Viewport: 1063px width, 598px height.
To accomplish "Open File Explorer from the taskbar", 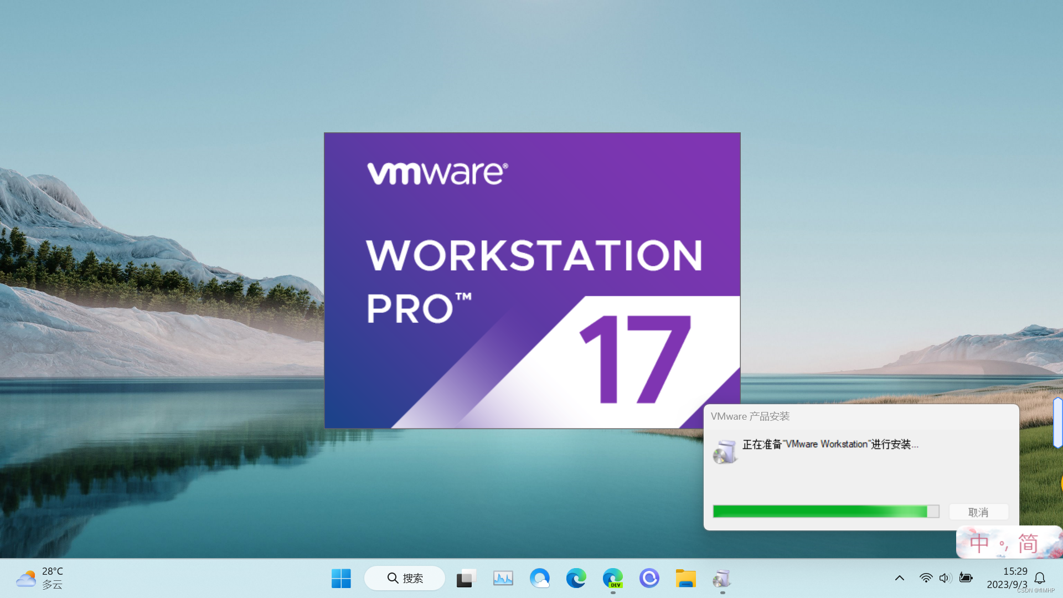I will pyautogui.click(x=685, y=579).
